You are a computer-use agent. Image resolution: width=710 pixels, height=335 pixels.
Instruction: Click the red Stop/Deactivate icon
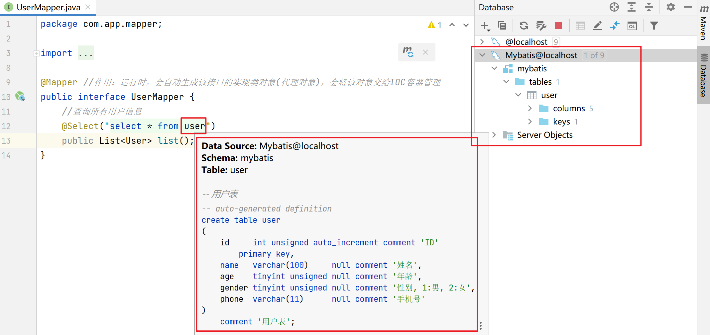pyautogui.click(x=558, y=26)
